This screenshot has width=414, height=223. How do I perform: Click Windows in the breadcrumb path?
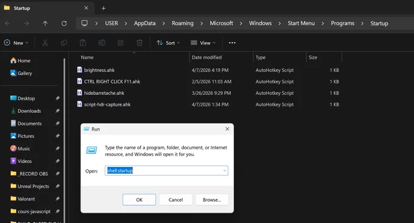click(260, 23)
